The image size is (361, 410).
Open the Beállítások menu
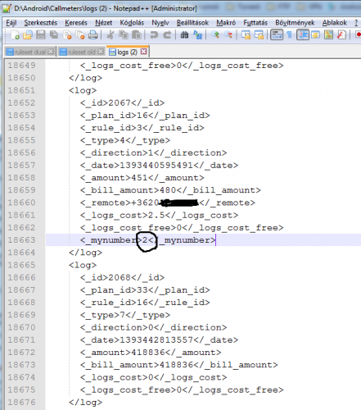pos(192,23)
